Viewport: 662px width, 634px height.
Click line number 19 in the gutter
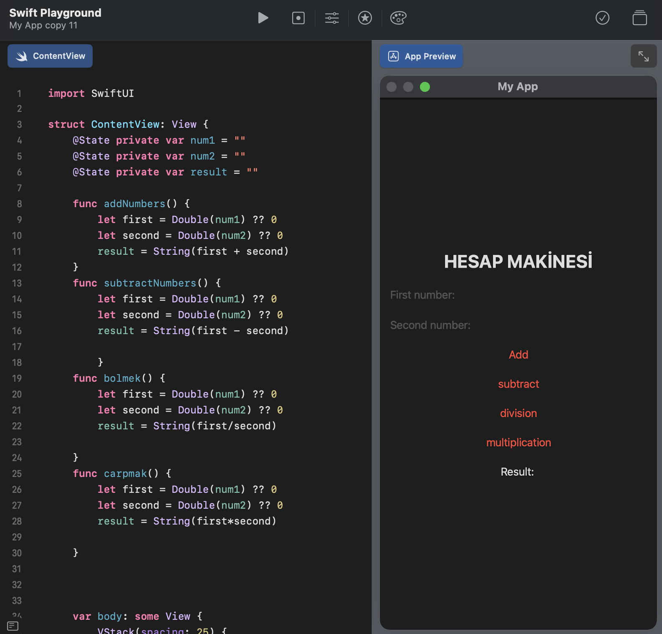pyautogui.click(x=17, y=378)
